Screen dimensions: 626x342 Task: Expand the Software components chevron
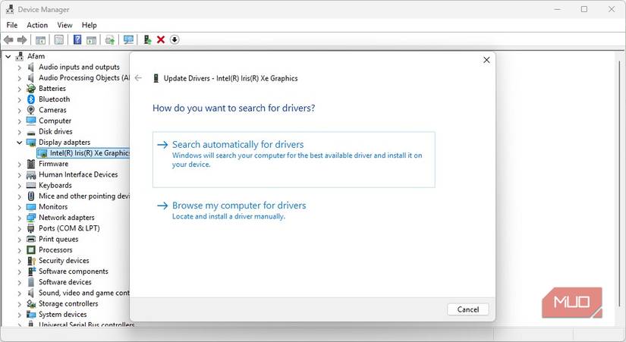pyautogui.click(x=19, y=271)
